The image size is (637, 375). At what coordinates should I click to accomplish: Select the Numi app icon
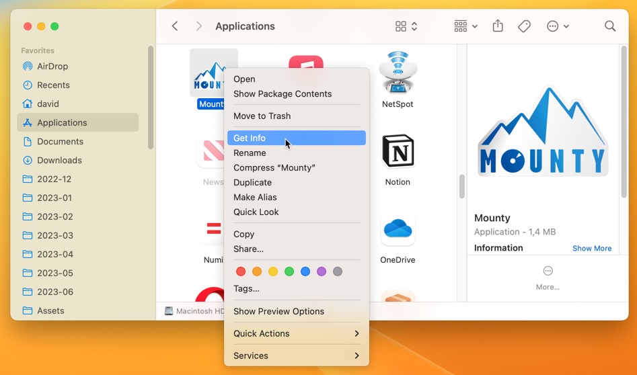tap(212, 229)
